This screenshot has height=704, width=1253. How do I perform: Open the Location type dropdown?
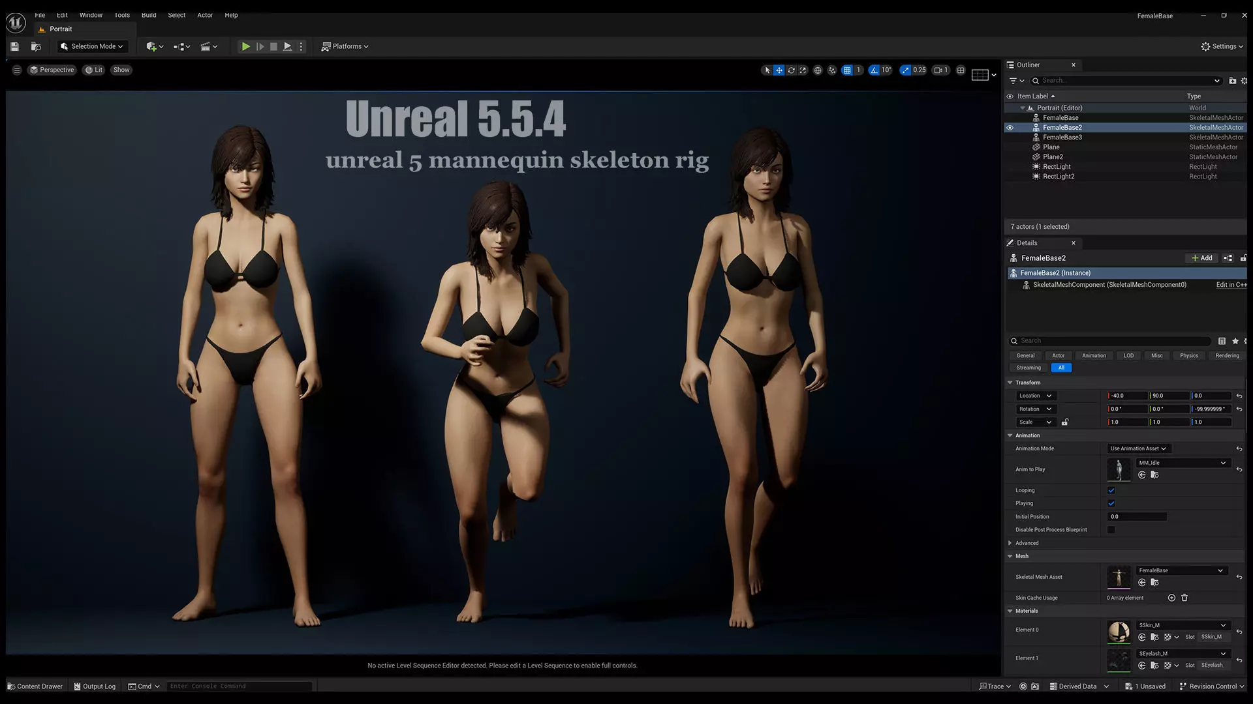1035,396
